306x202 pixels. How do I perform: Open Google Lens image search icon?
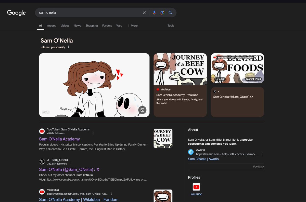(x=162, y=13)
